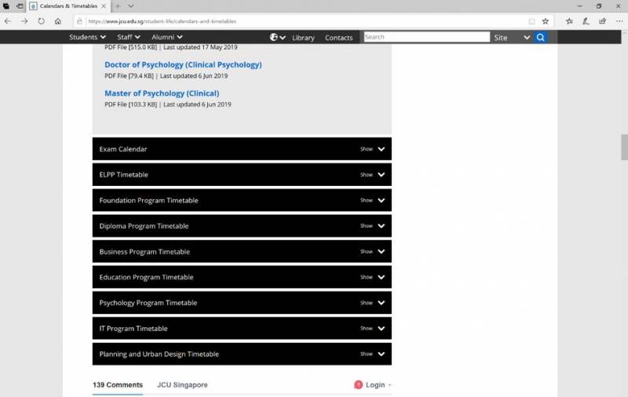
Task: Open a new tab with plus button
Action: pyautogui.click(x=118, y=5)
